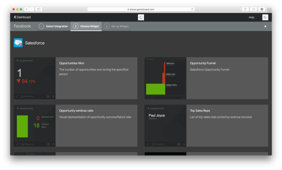This screenshot has height=170, width=282.
Task: Click the Opportunities Won preview thumbnail
Action: (35, 78)
